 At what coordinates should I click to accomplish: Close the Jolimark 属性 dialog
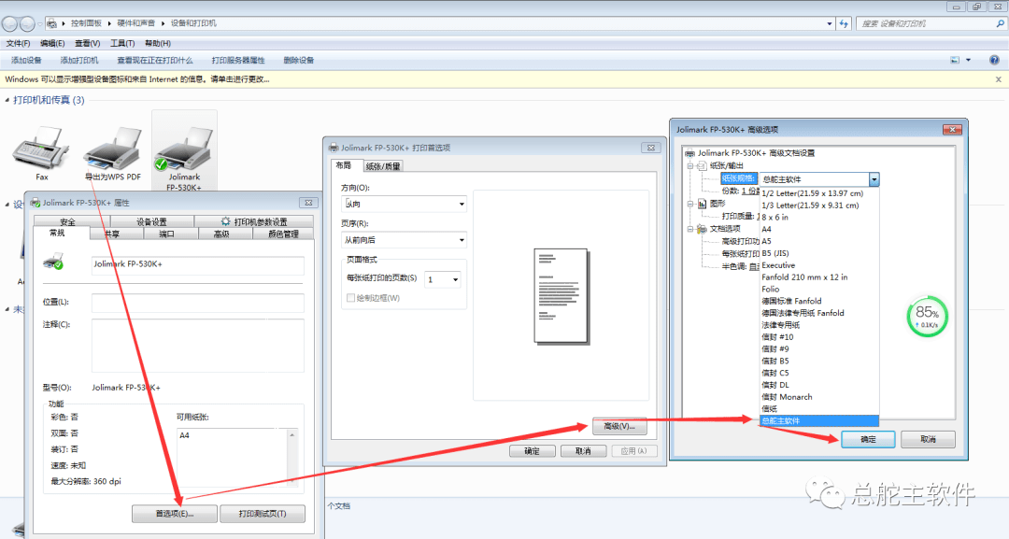(x=308, y=203)
